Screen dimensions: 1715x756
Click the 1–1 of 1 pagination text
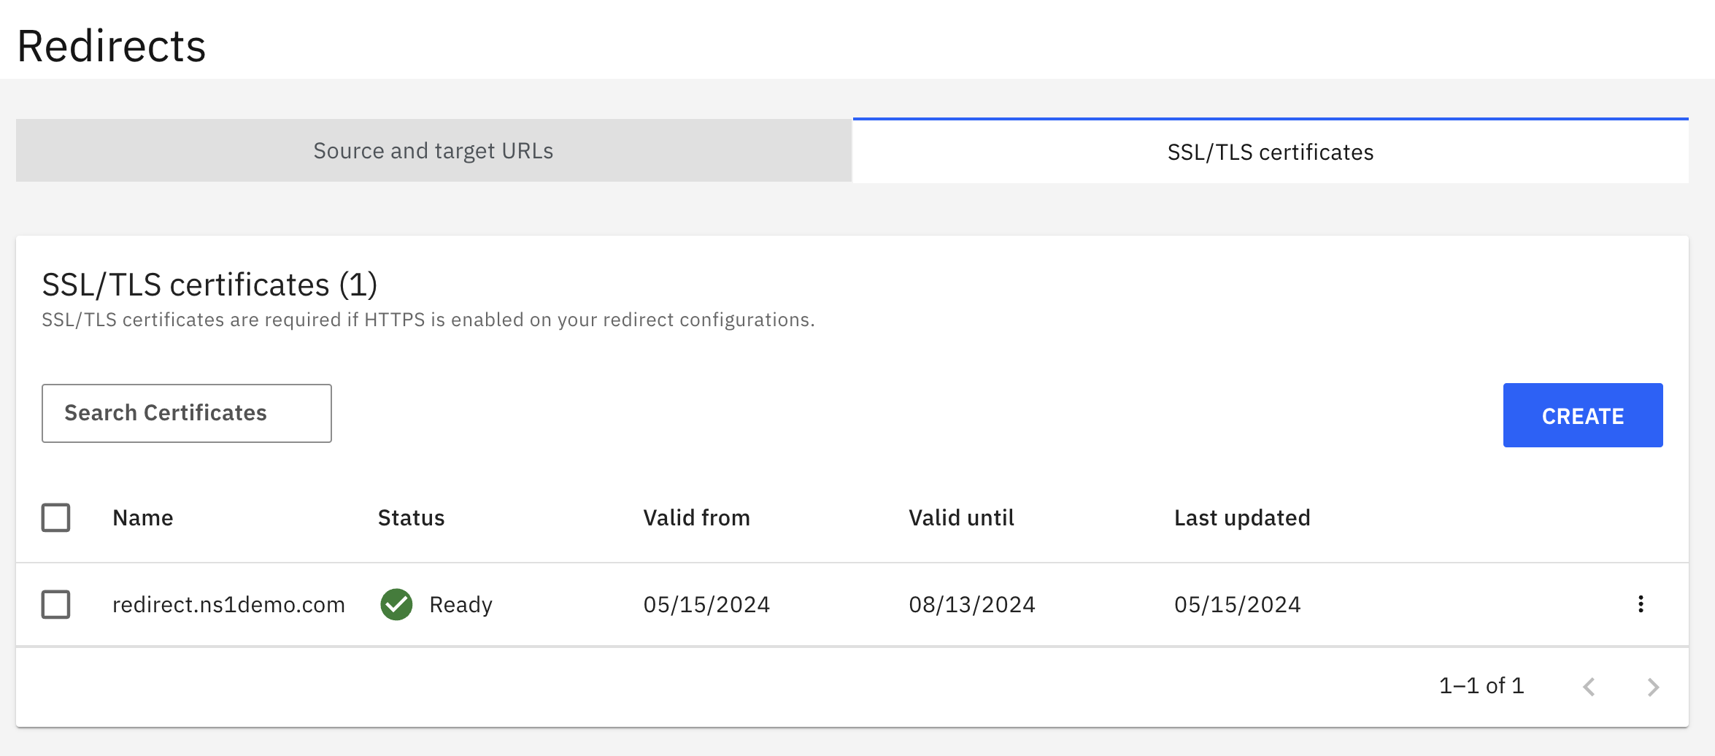pos(1481,686)
